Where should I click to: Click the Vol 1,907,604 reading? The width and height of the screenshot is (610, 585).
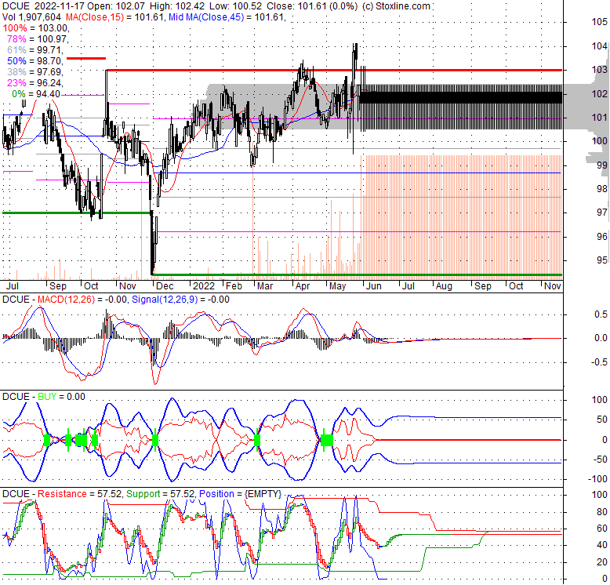click(31, 17)
